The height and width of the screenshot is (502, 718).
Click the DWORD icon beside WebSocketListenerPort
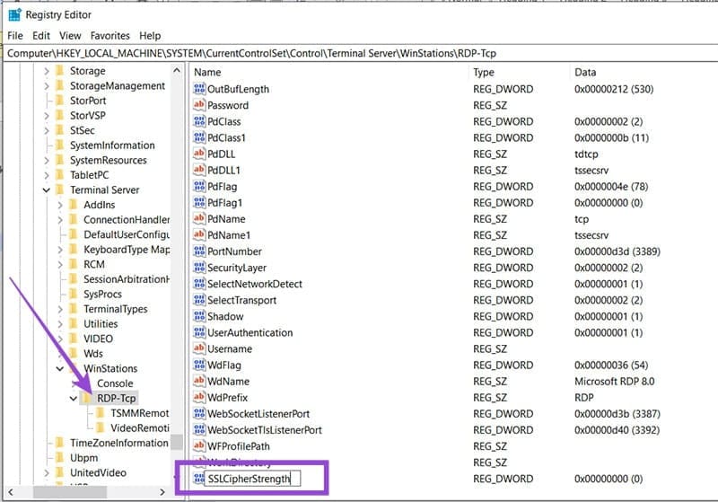pos(199,414)
